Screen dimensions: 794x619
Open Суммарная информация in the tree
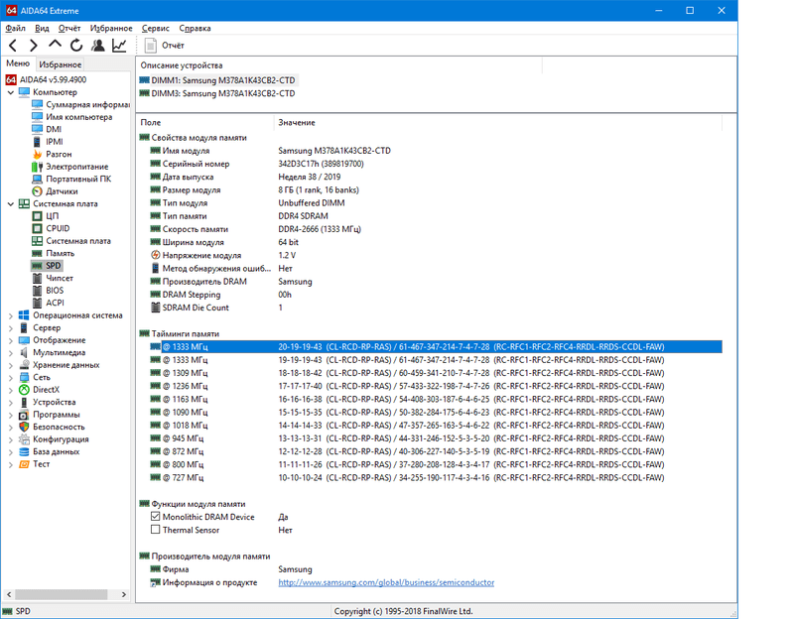(81, 105)
